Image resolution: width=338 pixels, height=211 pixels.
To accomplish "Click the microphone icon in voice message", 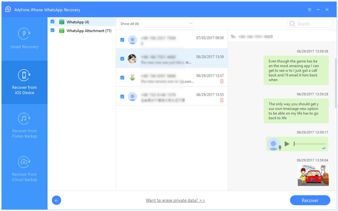I will click(x=279, y=148).
